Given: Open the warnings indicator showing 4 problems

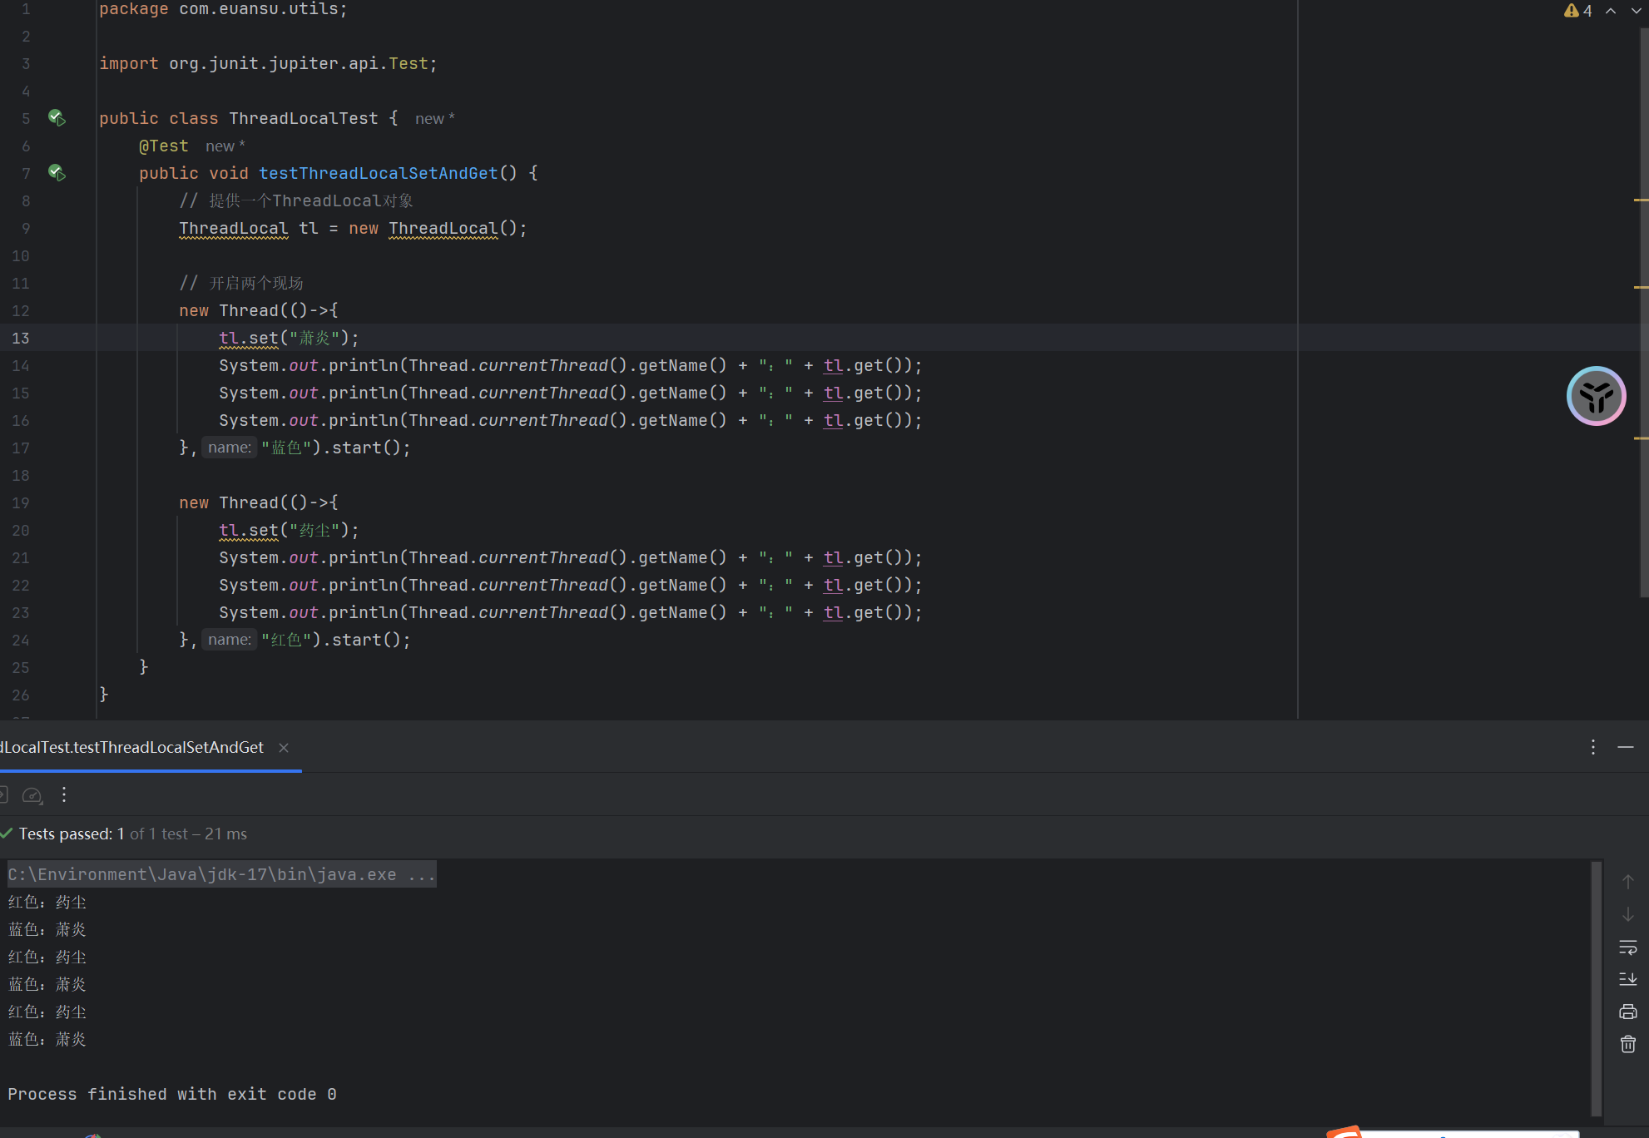Looking at the screenshot, I should tap(1578, 11).
